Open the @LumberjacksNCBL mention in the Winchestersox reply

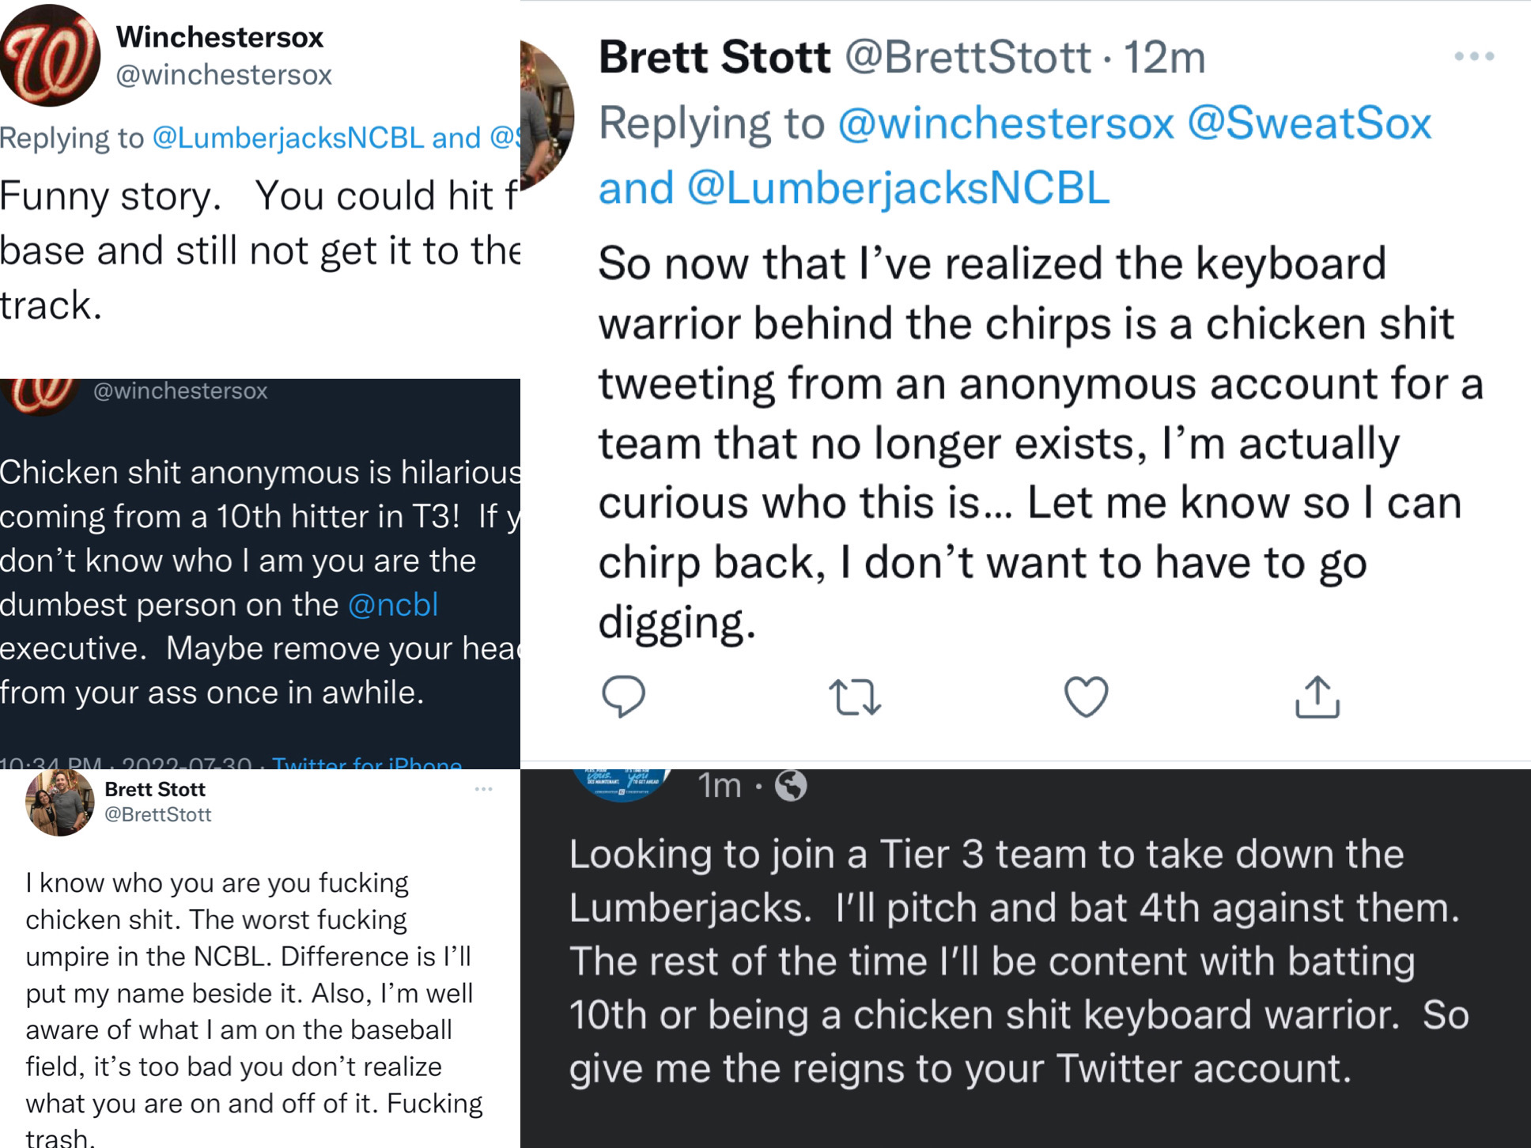tap(289, 138)
